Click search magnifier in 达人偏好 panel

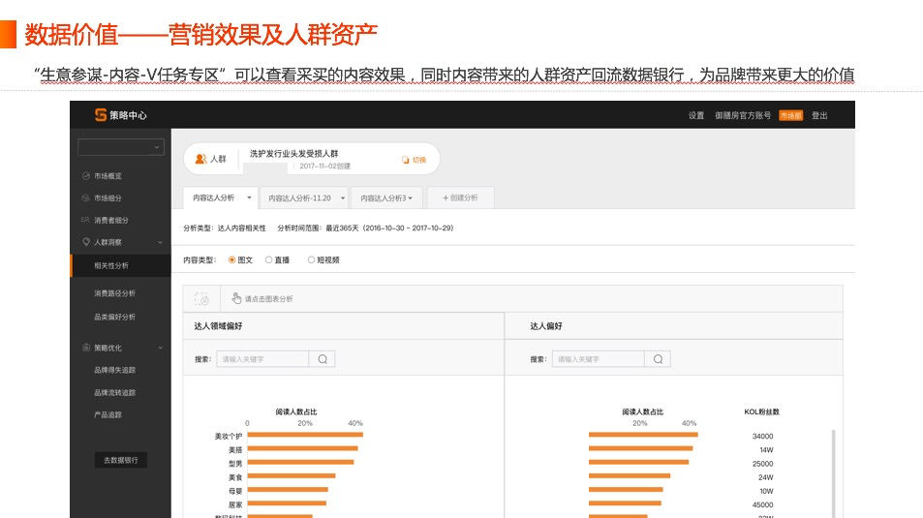[658, 359]
